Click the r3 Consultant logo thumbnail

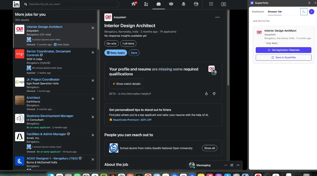point(20,119)
